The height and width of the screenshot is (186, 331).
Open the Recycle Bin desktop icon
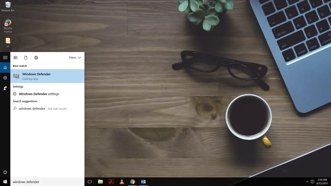[8, 6]
